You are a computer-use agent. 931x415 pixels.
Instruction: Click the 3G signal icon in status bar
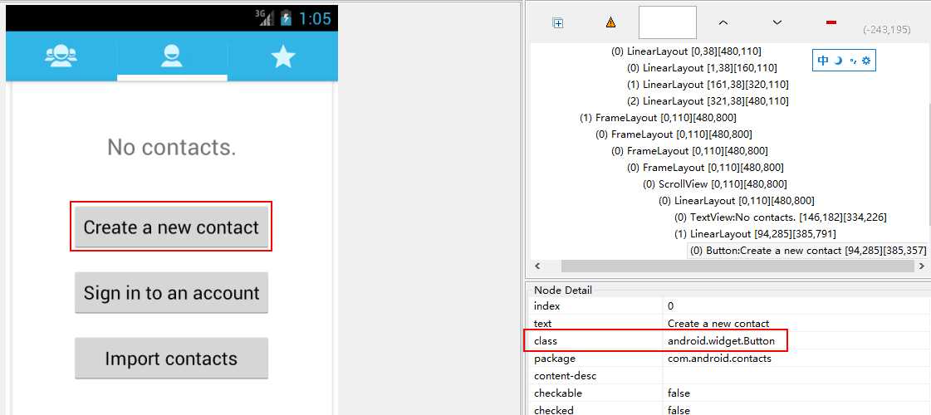click(264, 17)
